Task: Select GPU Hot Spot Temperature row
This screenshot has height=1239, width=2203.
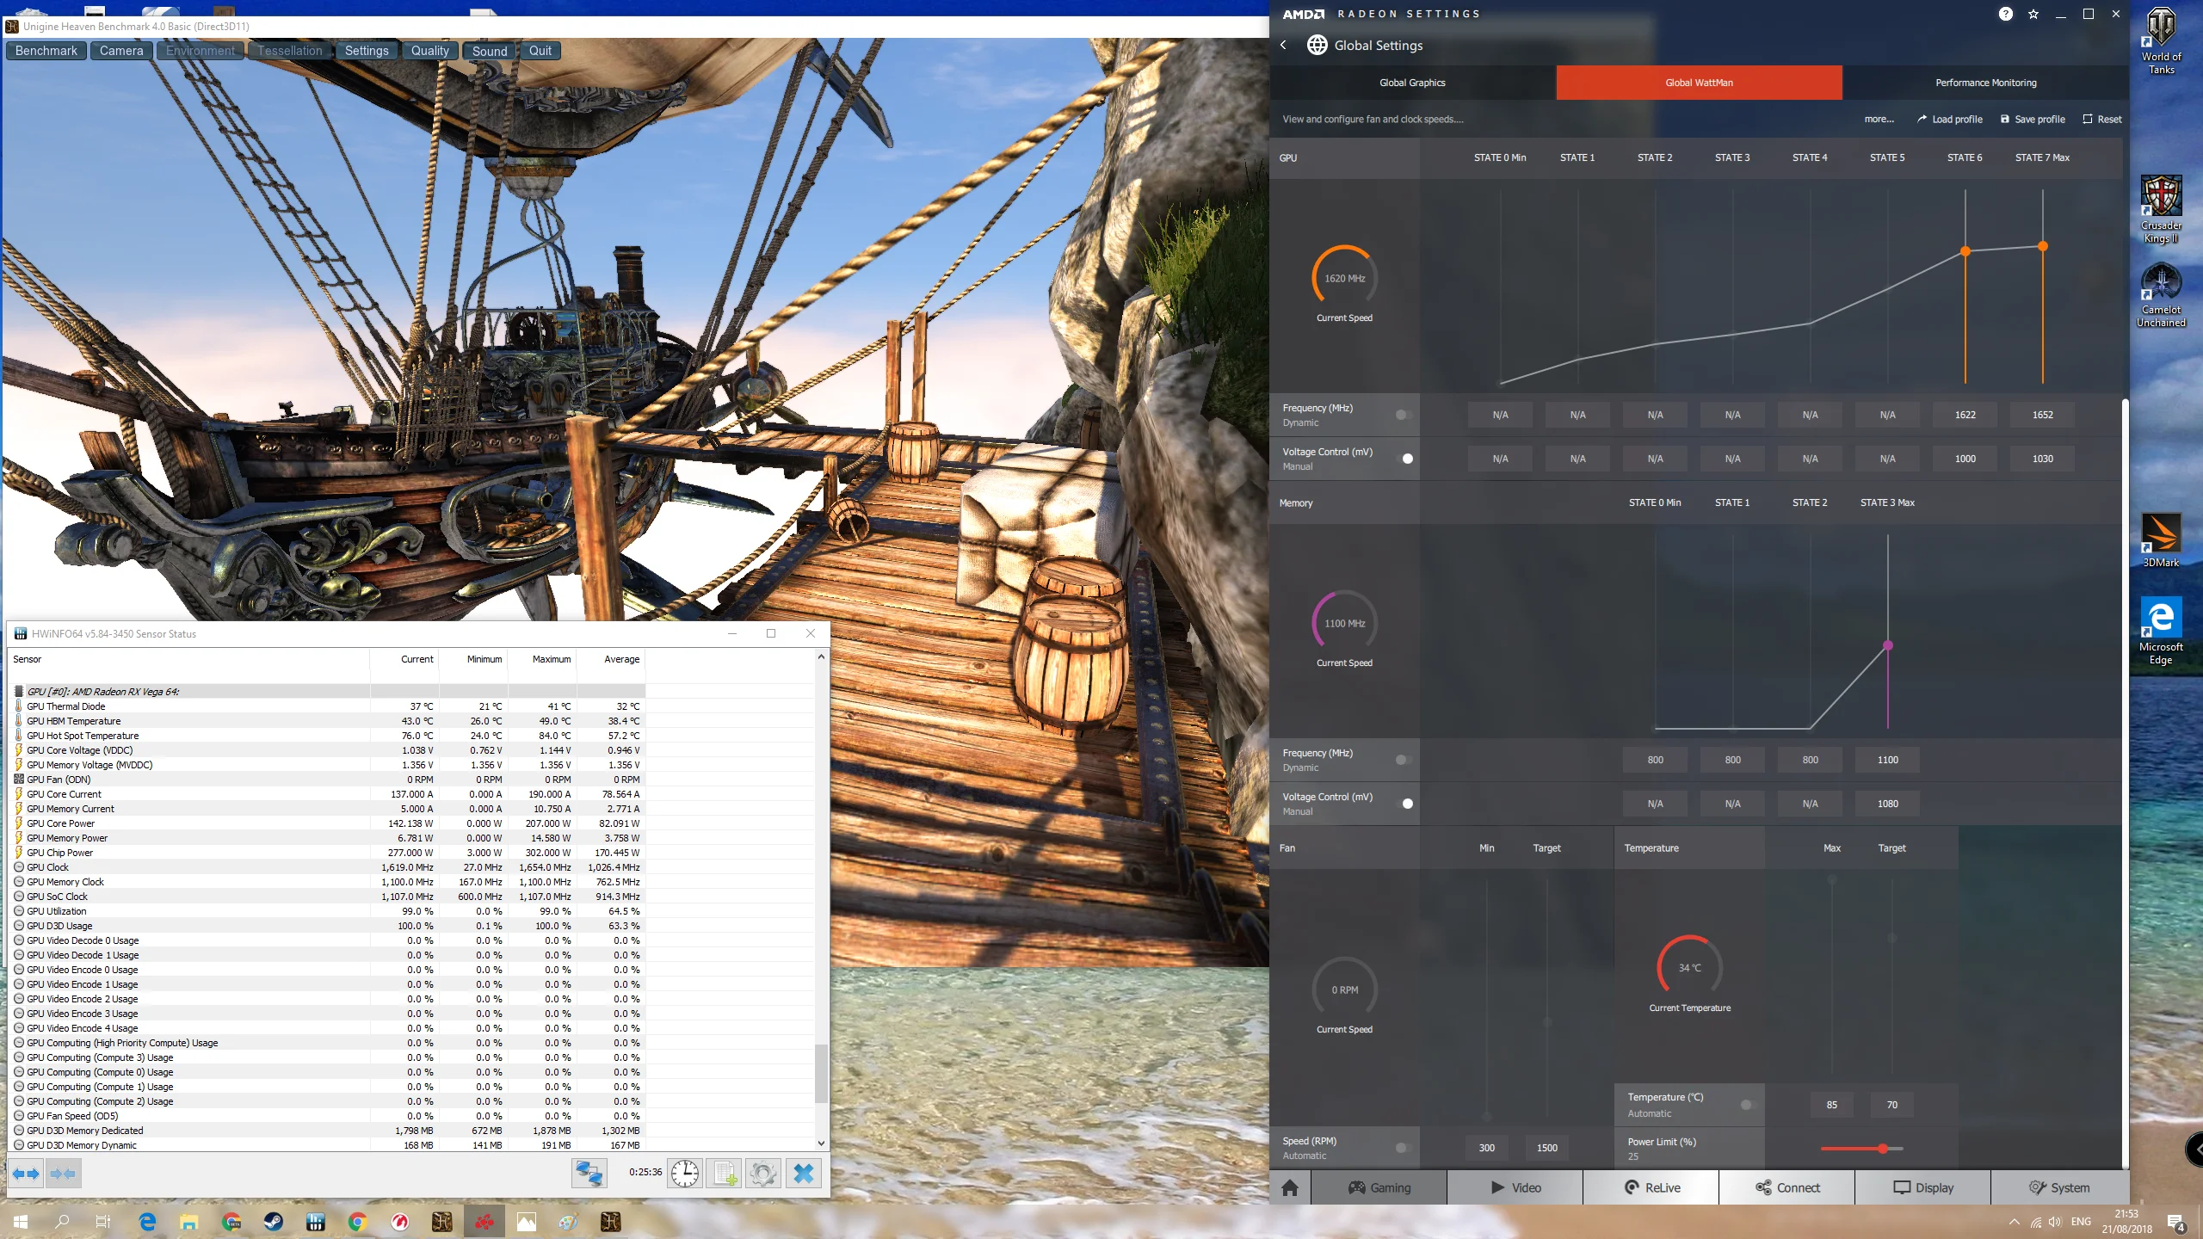Action: pyautogui.click(x=327, y=736)
